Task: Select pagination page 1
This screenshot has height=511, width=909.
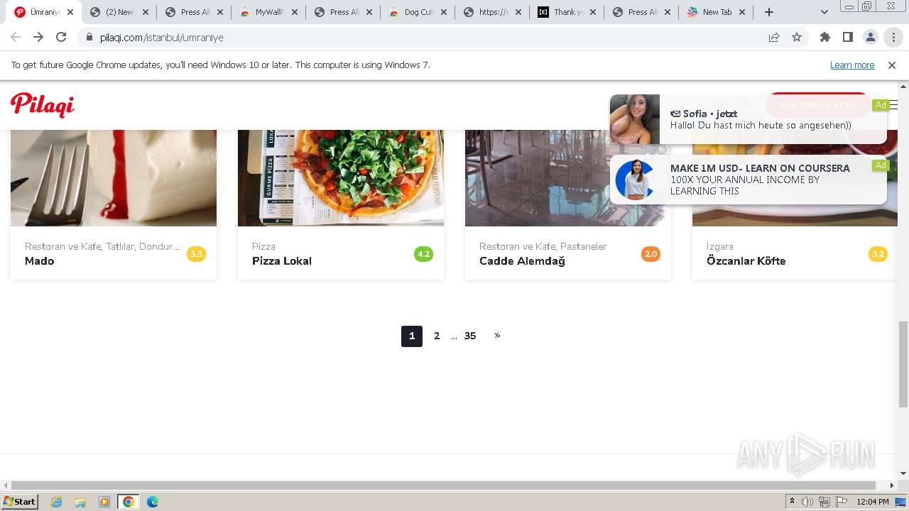Action: click(x=412, y=336)
